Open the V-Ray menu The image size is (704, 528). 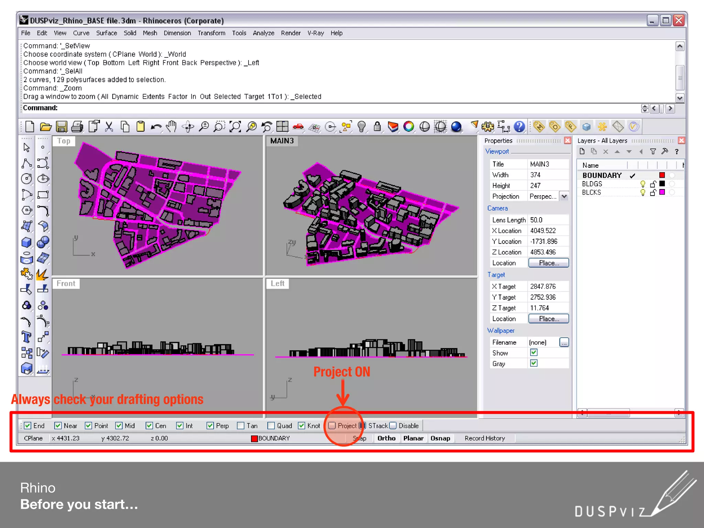pos(316,33)
